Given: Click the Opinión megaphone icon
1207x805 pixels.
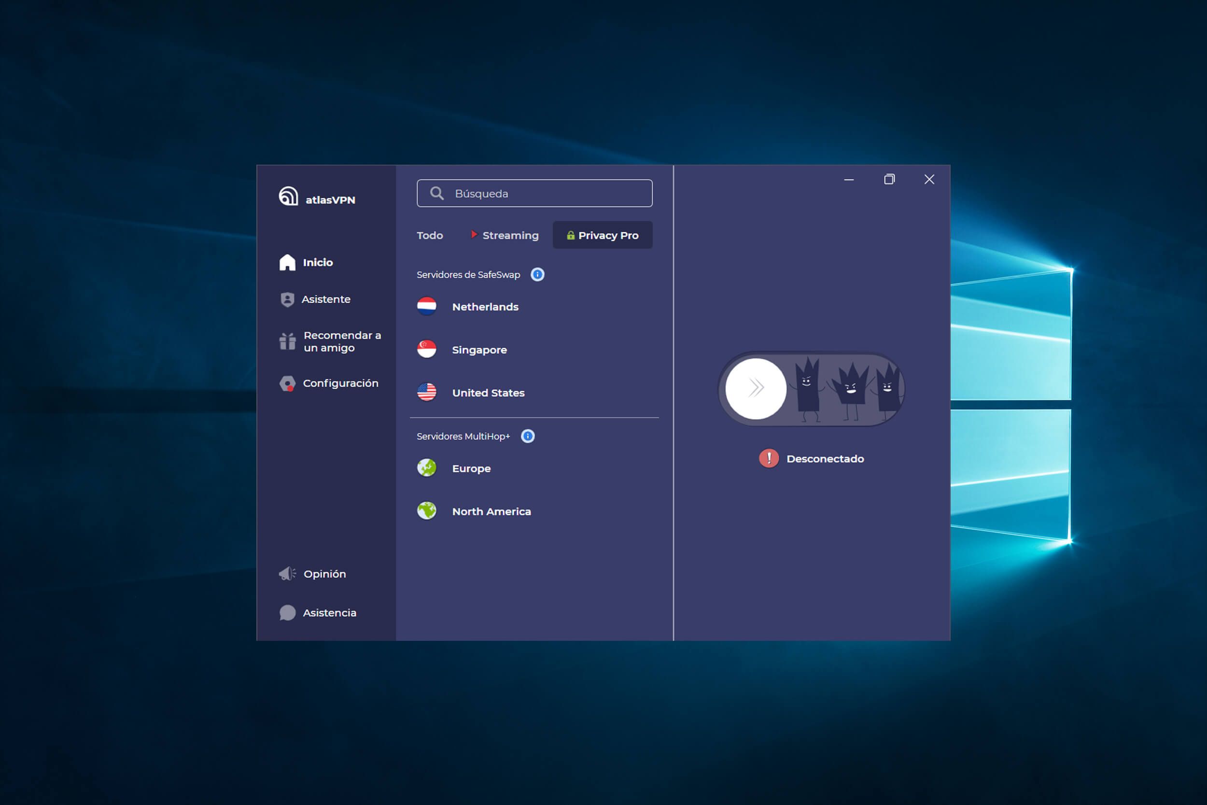Looking at the screenshot, I should pyautogui.click(x=287, y=574).
